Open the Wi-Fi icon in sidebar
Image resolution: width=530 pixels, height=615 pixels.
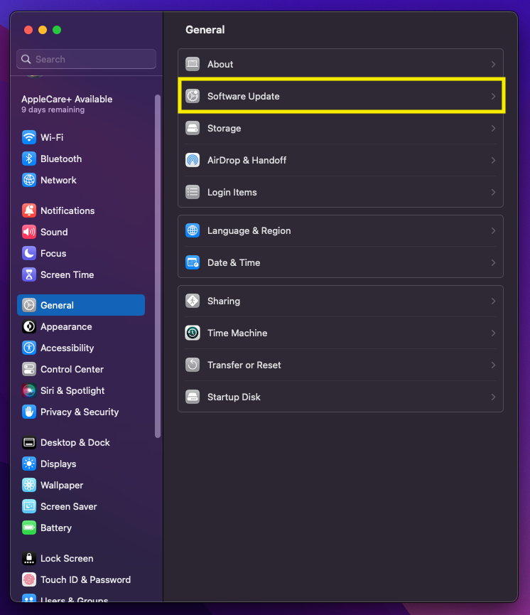tap(29, 137)
